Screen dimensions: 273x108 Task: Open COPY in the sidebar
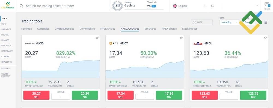point(4,24)
